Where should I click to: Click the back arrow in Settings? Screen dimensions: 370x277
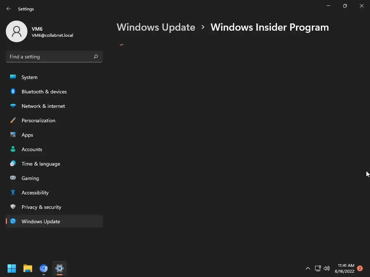click(9, 9)
